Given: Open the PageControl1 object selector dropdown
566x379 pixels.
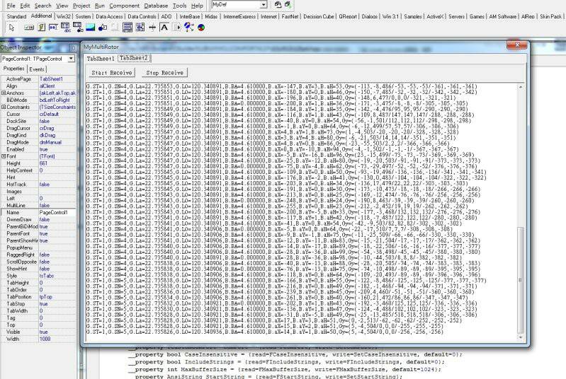Looking at the screenshot, I should [x=71, y=59].
